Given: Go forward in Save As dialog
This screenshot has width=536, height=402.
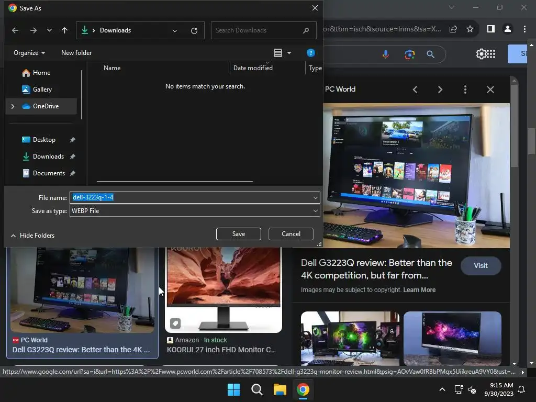Looking at the screenshot, I should click(33, 30).
